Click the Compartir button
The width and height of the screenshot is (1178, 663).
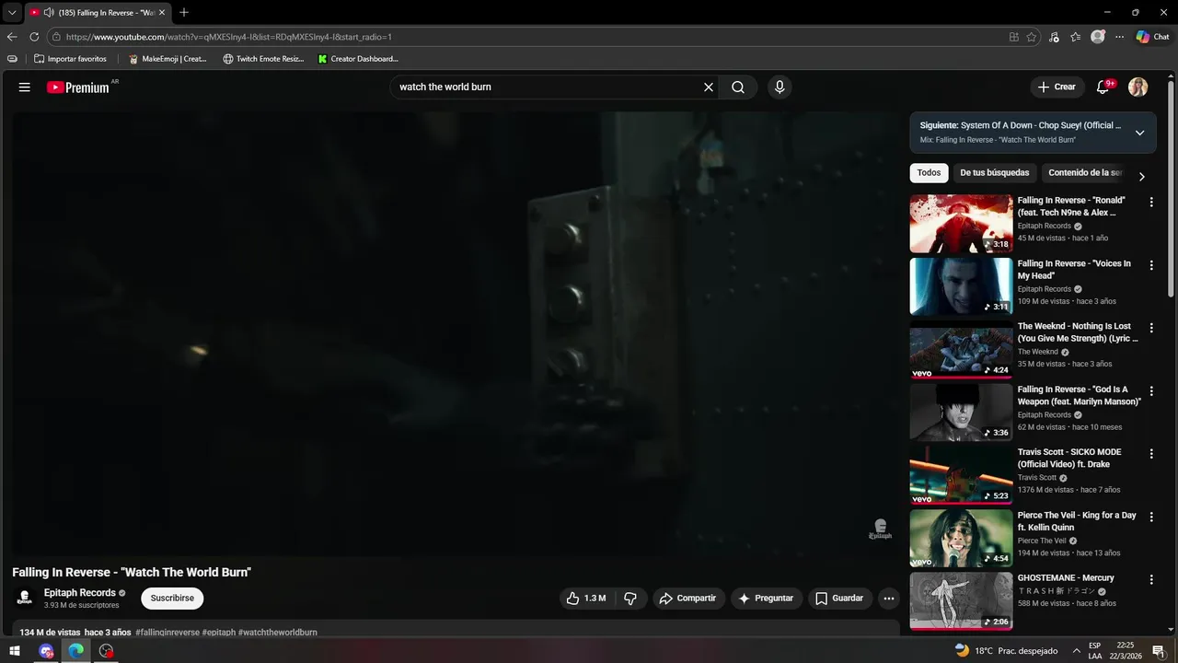pyautogui.click(x=688, y=599)
